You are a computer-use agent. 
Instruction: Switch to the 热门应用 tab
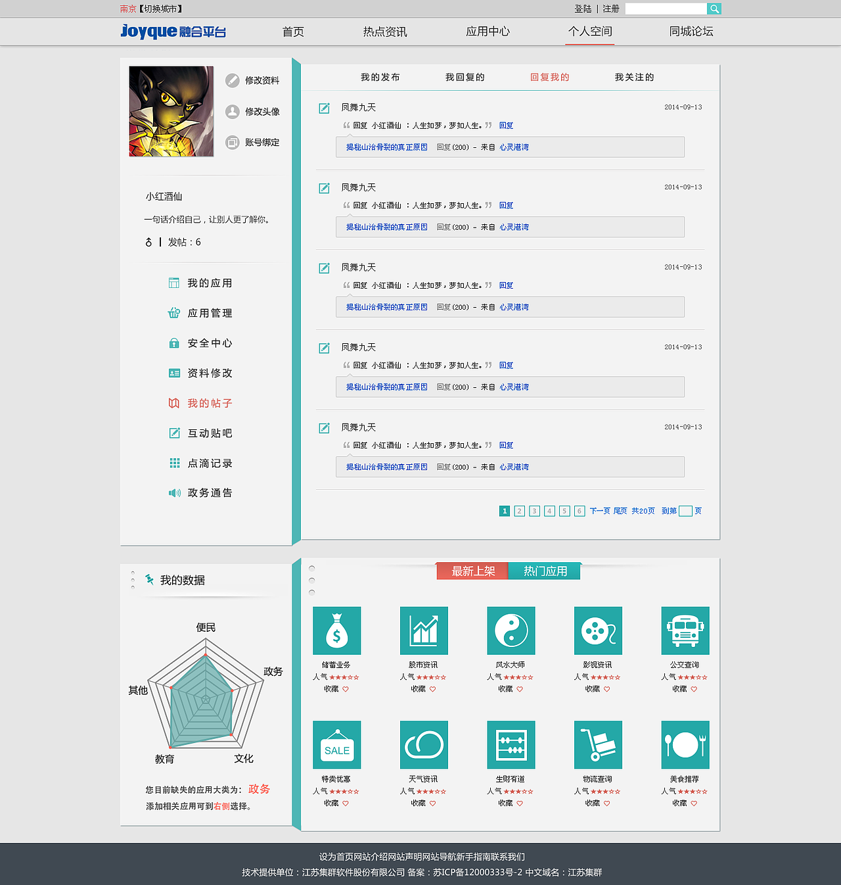click(x=545, y=571)
